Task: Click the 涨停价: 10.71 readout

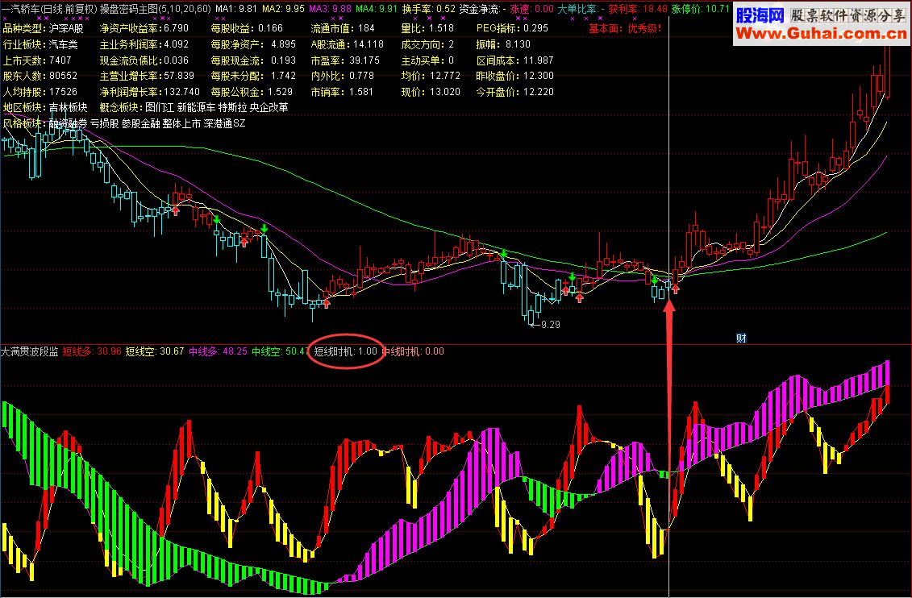Action: pos(700,10)
